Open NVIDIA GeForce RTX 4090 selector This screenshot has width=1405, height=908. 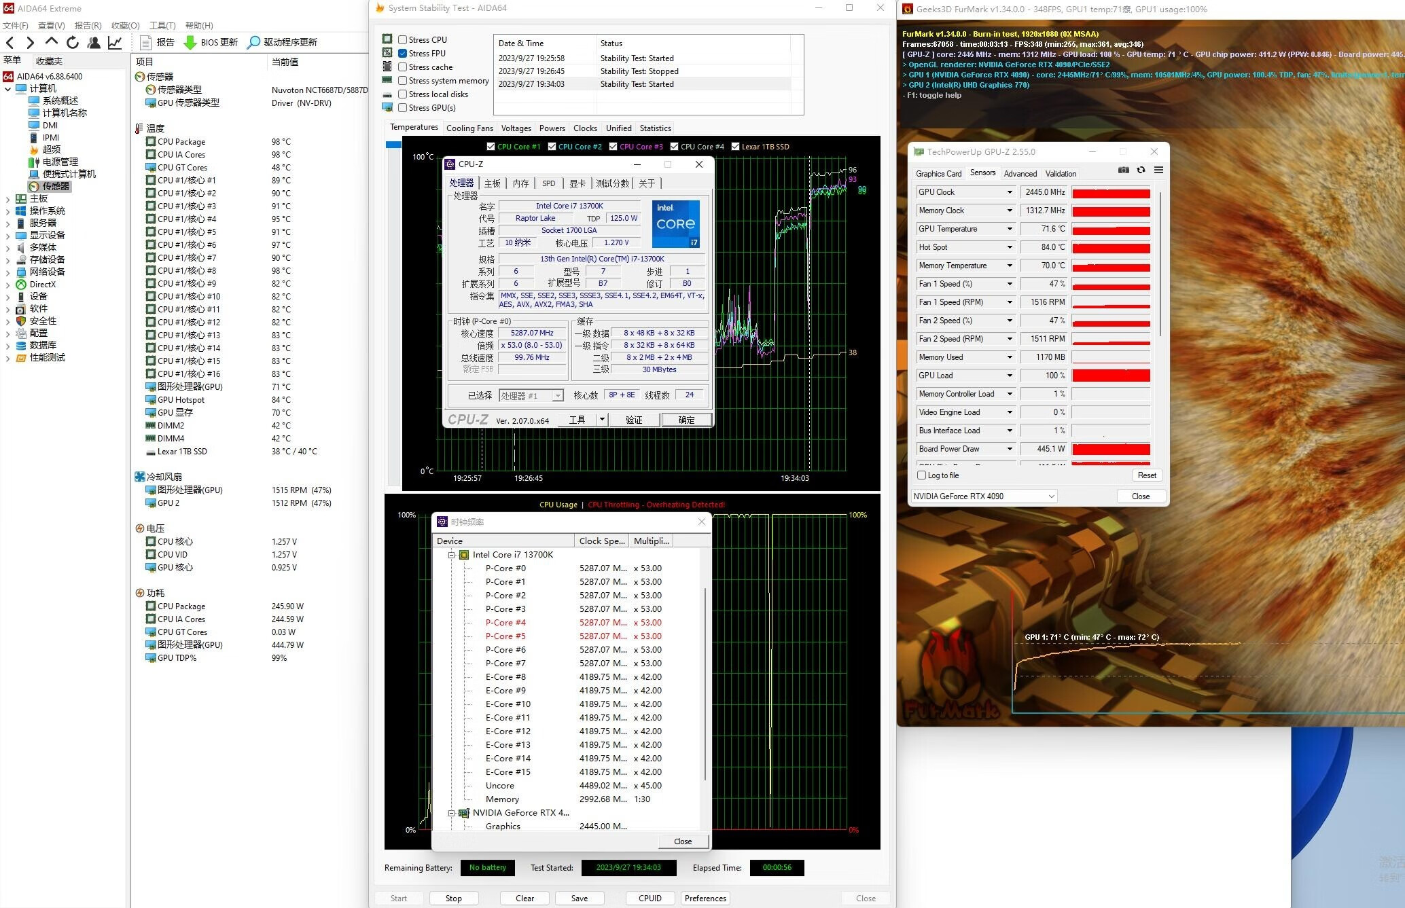[x=983, y=496]
